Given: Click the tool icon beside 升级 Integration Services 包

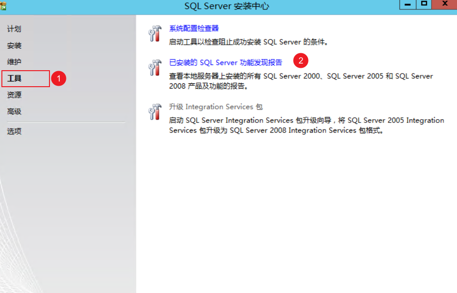Looking at the screenshot, I should point(155,112).
